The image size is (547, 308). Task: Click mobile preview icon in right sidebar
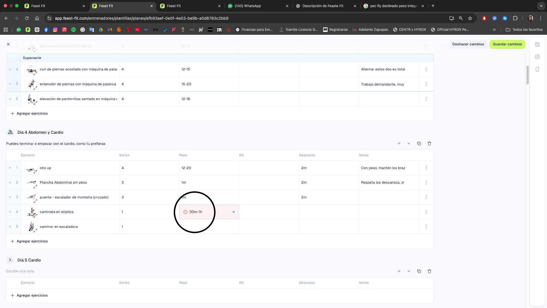pos(537,69)
